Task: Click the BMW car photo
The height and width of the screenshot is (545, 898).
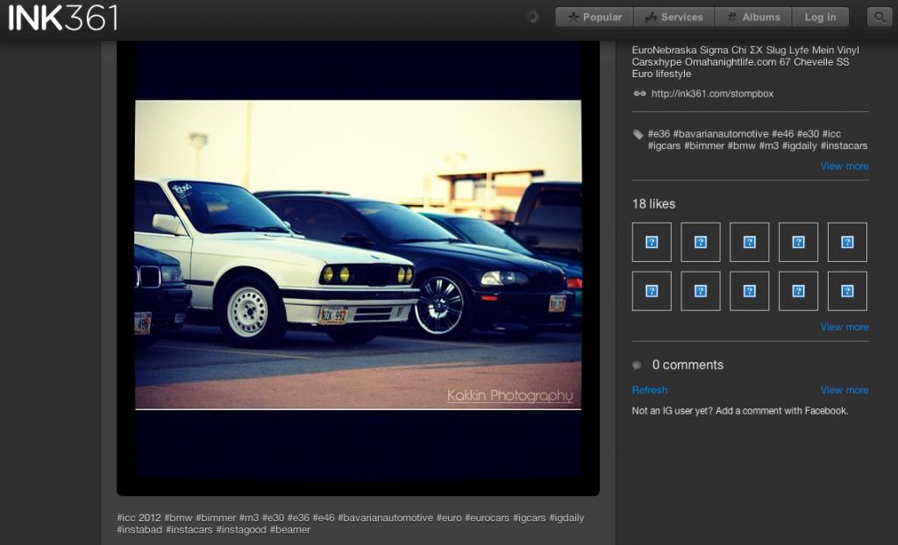Action: tap(358, 254)
